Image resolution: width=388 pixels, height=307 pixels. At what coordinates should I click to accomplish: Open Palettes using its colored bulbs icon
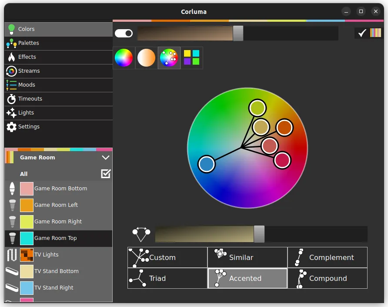[11, 44]
